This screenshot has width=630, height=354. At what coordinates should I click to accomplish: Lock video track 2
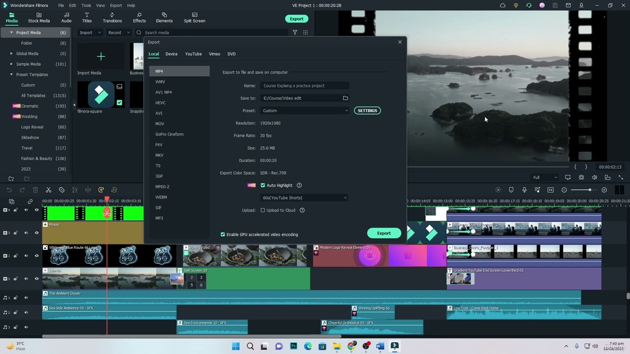16,256
